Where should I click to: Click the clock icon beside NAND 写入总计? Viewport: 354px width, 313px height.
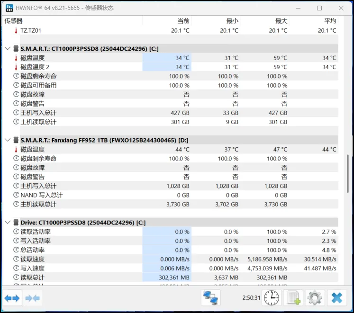coord(16,195)
